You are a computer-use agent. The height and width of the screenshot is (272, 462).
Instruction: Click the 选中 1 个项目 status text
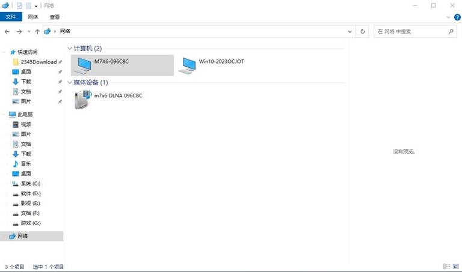(48, 267)
